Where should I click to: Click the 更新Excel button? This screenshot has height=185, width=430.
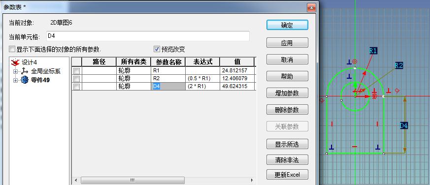(x=287, y=175)
